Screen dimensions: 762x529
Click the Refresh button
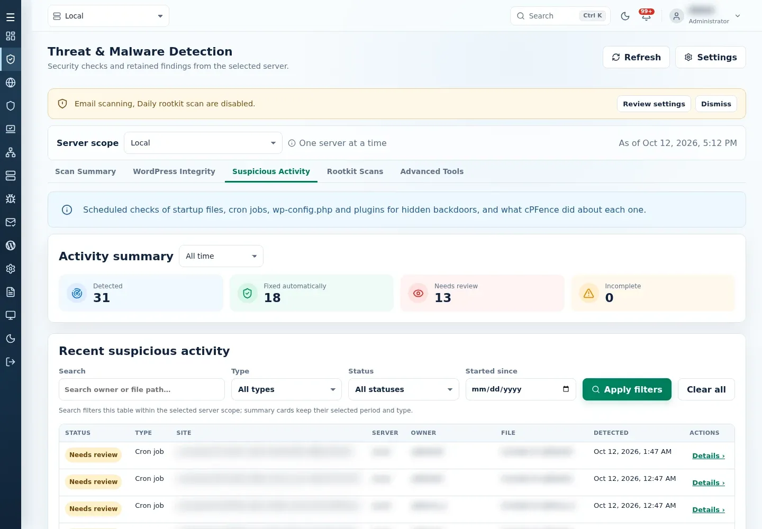tap(636, 57)
